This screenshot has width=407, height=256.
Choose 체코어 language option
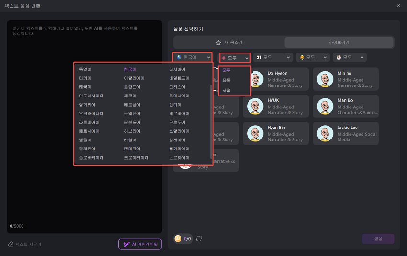click(130, 96)
